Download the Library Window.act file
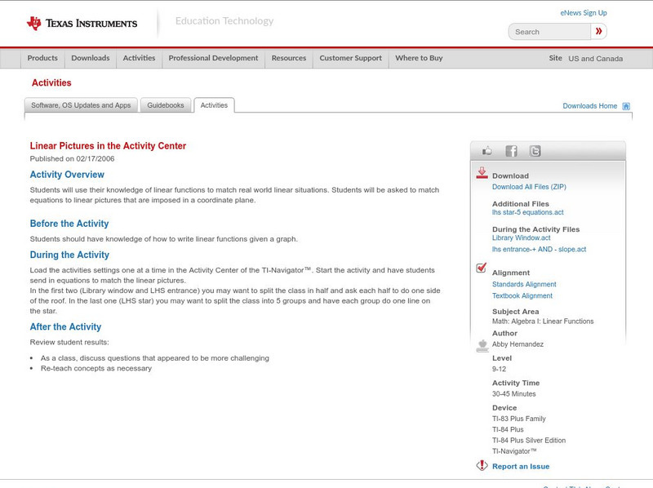Screen dimensions: 653x488 click(521, 237)
